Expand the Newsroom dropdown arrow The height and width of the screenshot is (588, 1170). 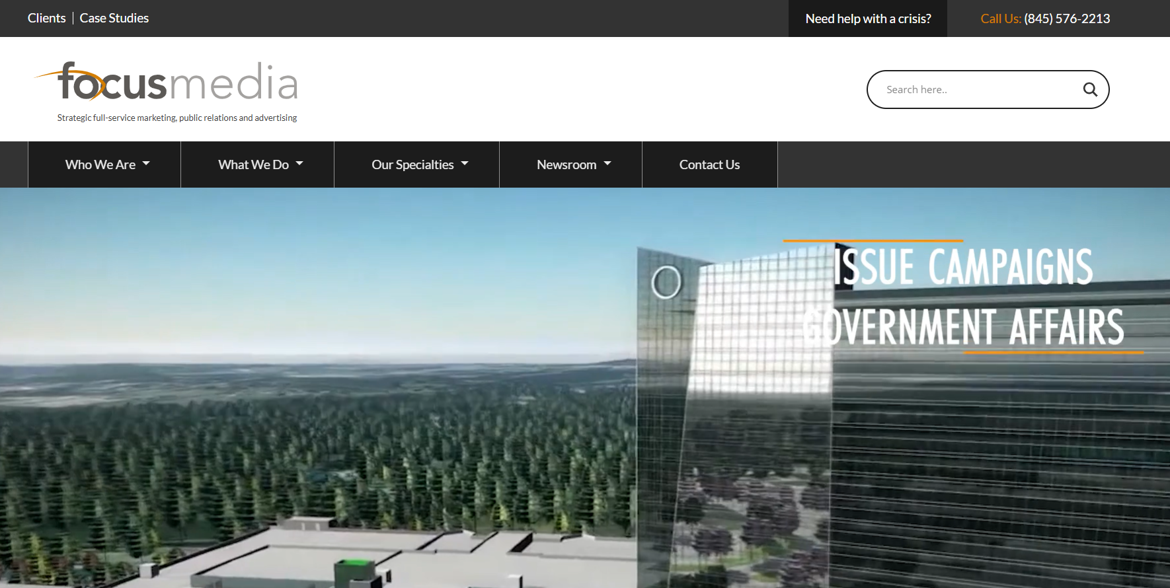607,163
